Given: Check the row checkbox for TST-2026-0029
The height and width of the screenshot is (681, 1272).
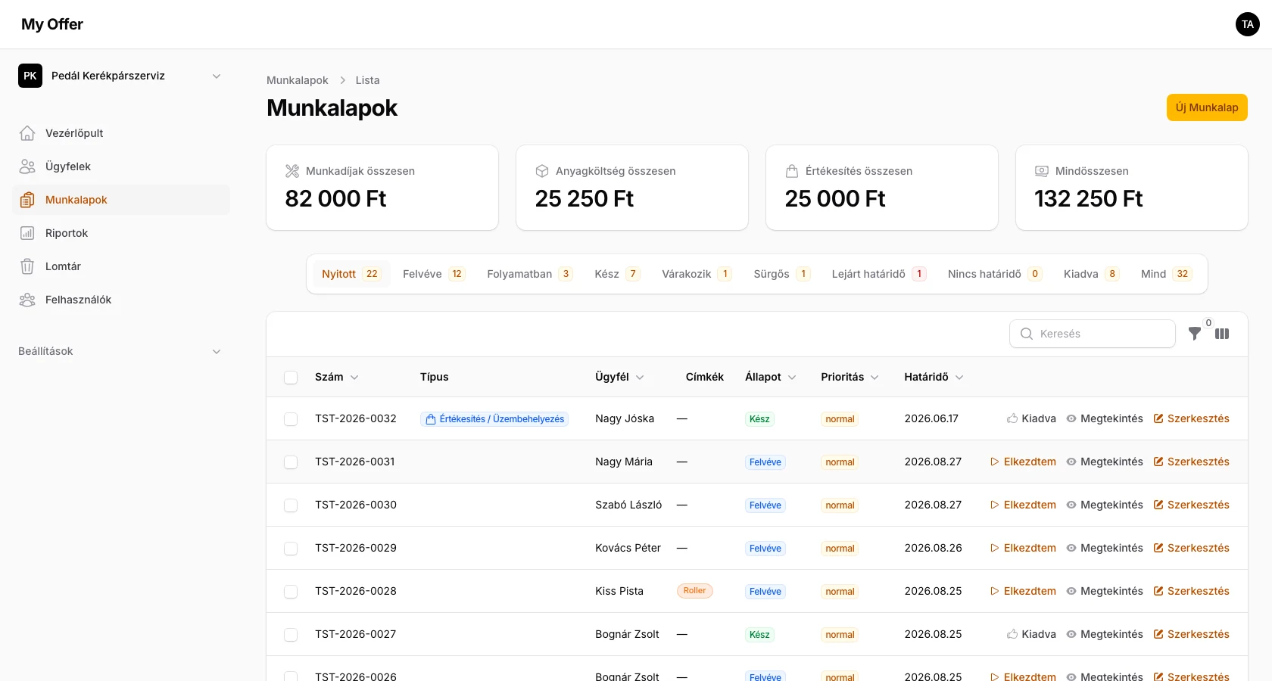Looking at the screenshot, I should [x=291, y=549].
